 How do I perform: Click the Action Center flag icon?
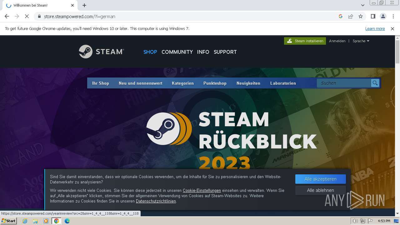[370, 221]
